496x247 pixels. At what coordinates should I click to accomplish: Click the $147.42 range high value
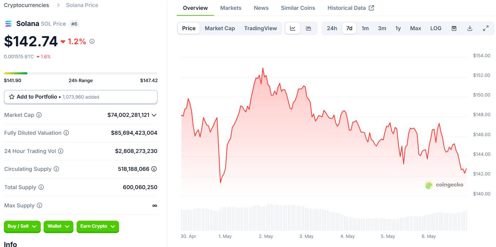coord(149,80)
